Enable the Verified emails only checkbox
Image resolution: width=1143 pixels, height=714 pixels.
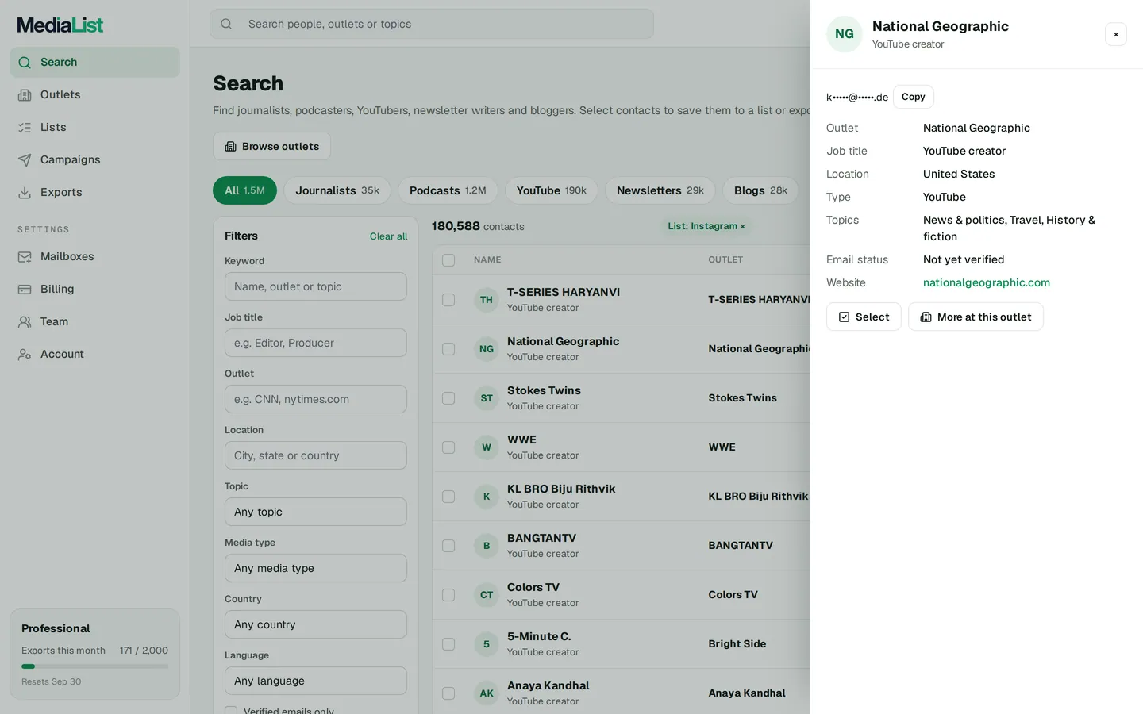(231, 711)
